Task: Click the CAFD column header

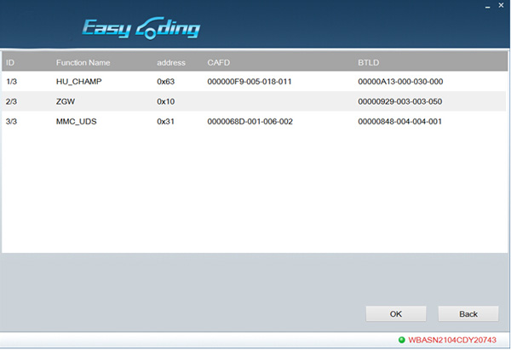Action: [x=218, y=63]
